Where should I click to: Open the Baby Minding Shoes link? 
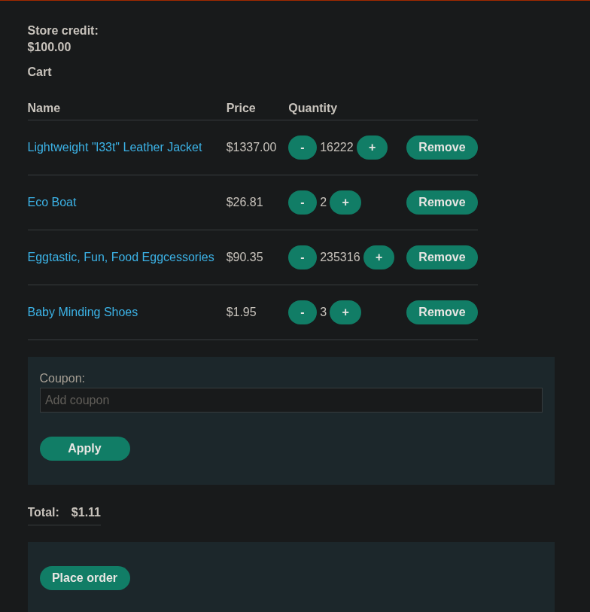[x=83, y=312]
